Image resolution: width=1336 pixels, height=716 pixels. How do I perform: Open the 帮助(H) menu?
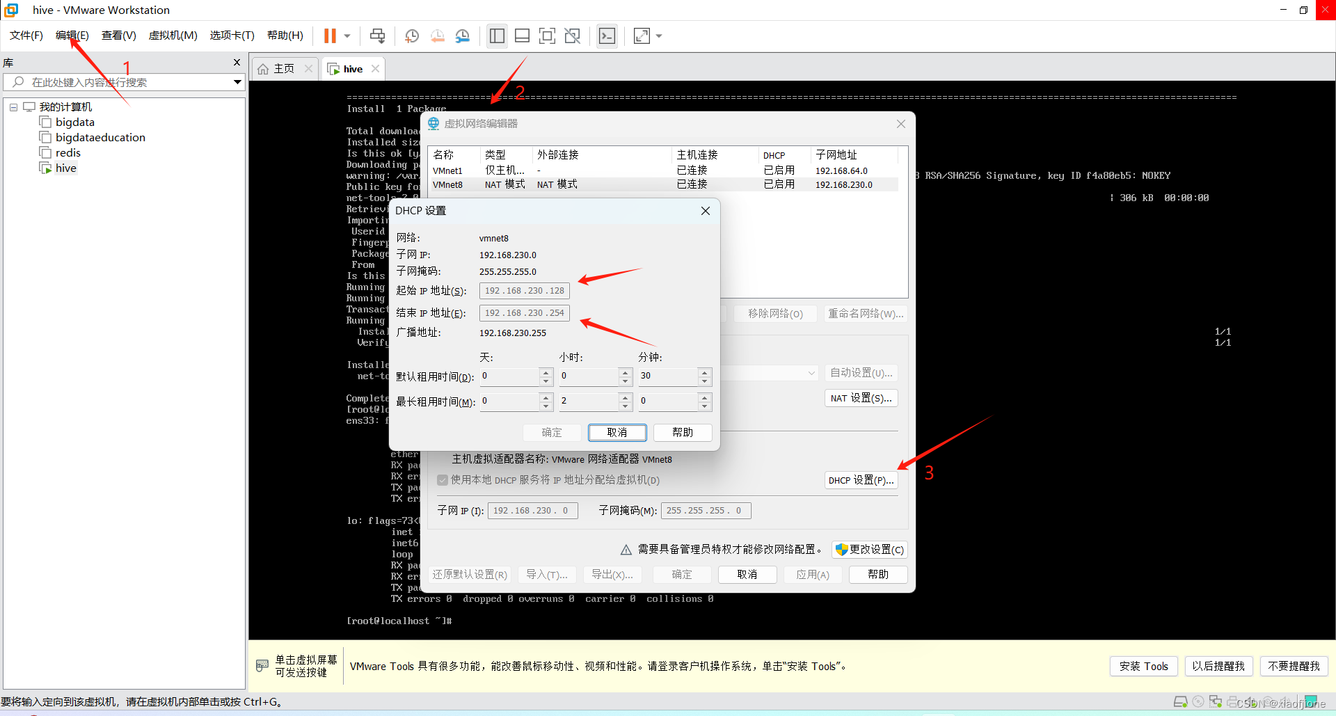(x=285, y=35)
